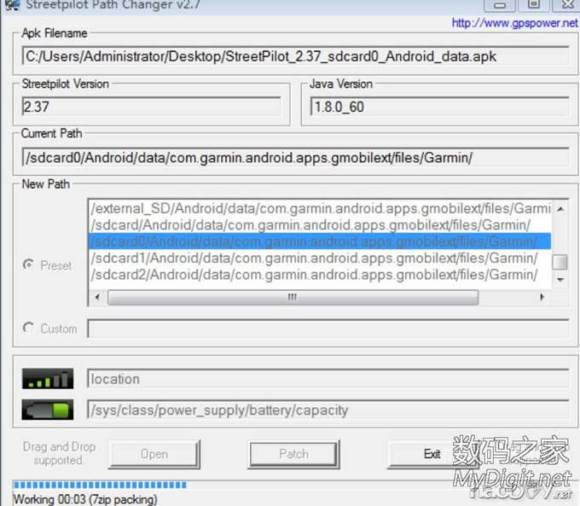Select the Custom radio button
The width and height of the screenshot is (580, 506).
(x=29, y=329)
